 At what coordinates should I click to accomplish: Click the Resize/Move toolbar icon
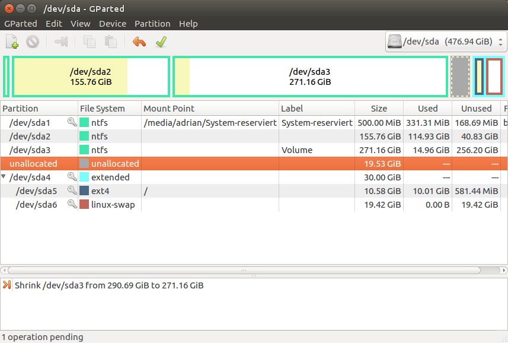pos(61,42)
